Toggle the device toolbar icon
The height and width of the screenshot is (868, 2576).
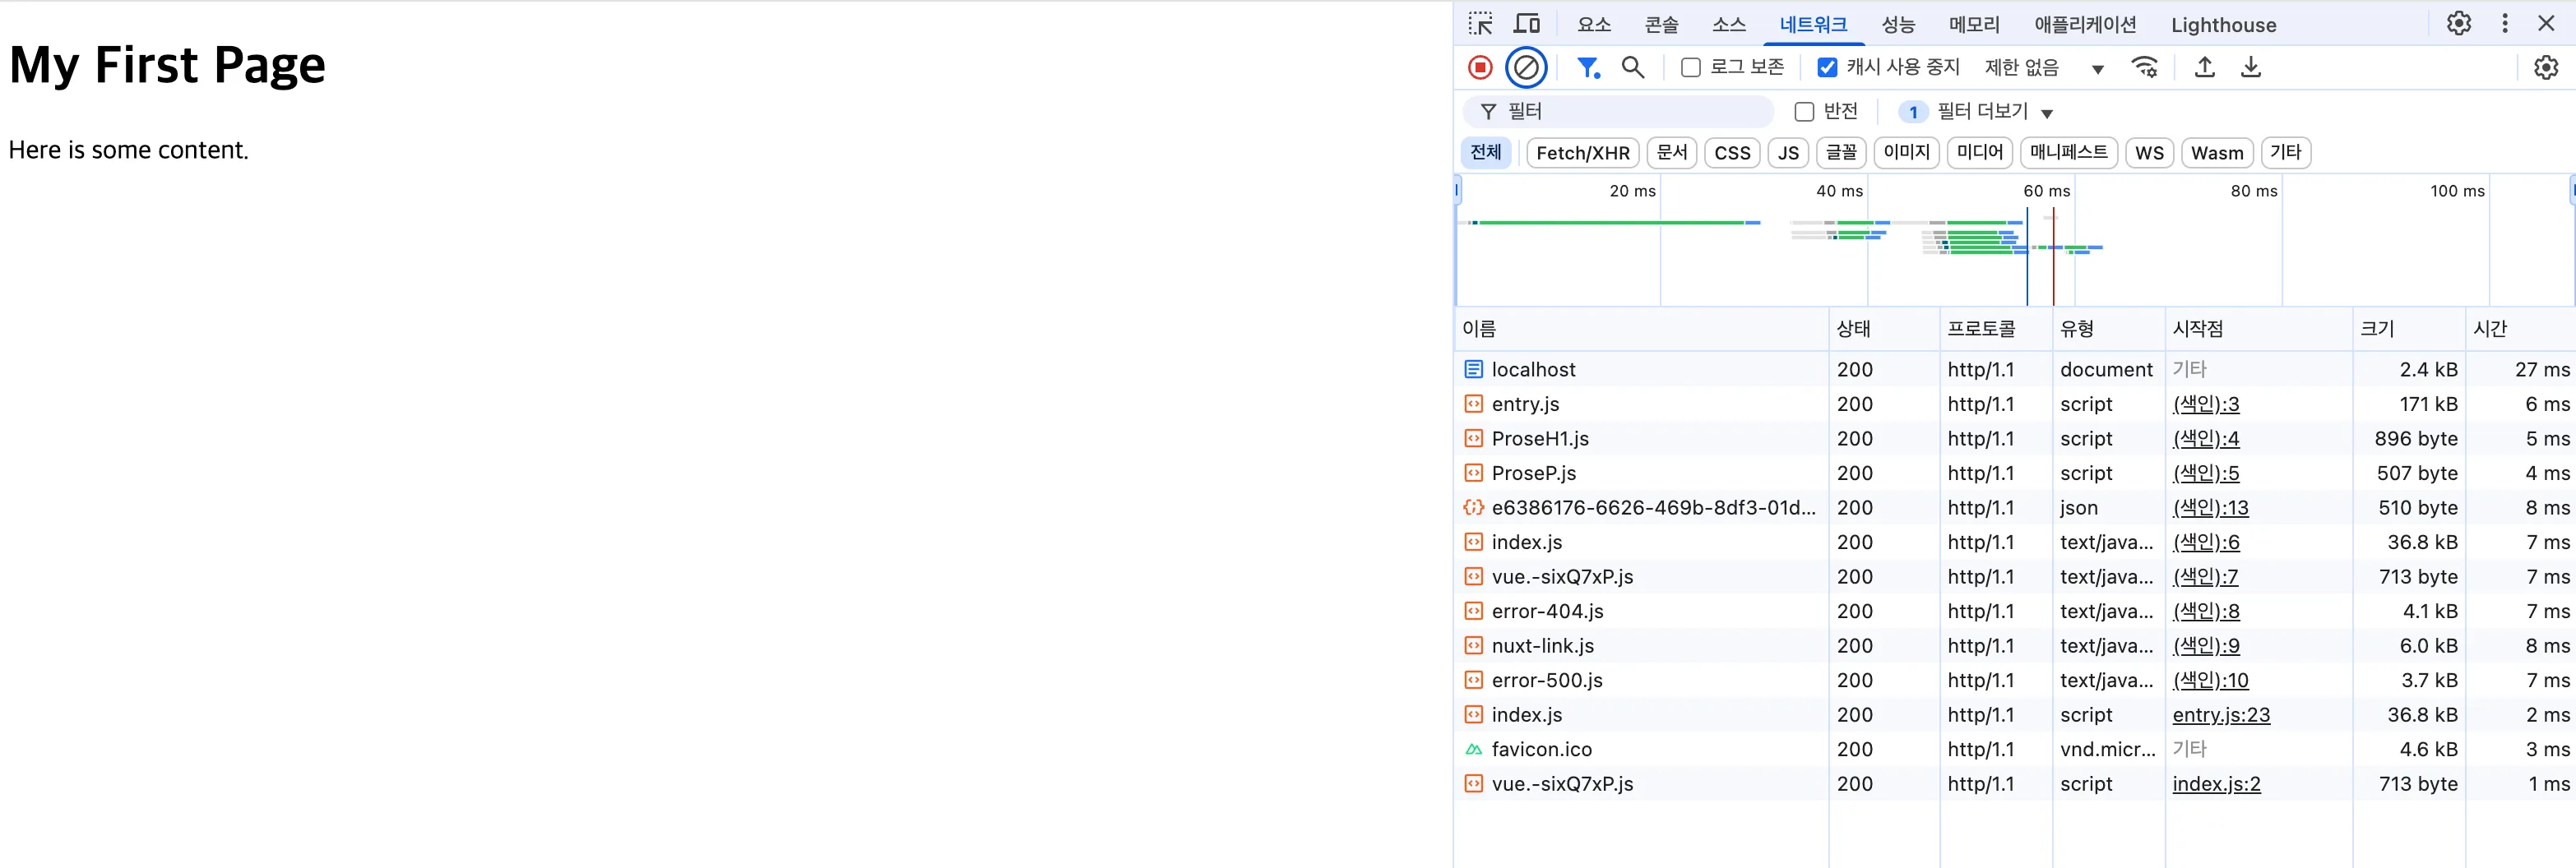(1526, 24)
